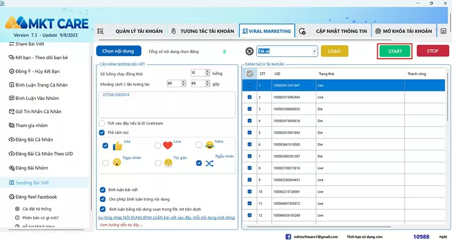Viewport: 452px width, 241px height.
Task: Switch to Tương Tác Tài Khoản tab
Action: (x=202, y=31)
